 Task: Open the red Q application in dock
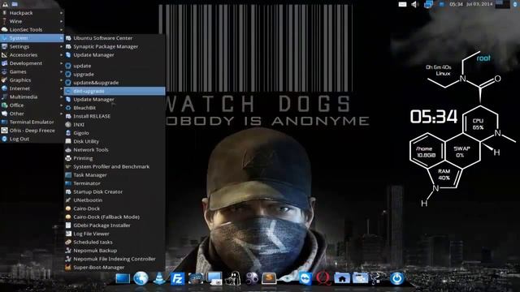pyautogui.click(x=323, y=278)
